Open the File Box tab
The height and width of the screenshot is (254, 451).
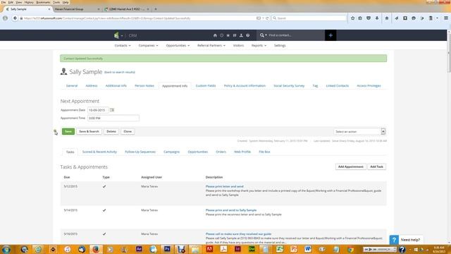(x=264, y=152)
